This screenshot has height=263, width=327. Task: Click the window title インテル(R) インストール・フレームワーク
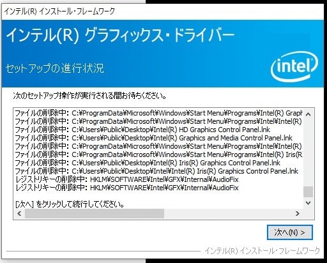pyautogui.click(x=59, y=11)
